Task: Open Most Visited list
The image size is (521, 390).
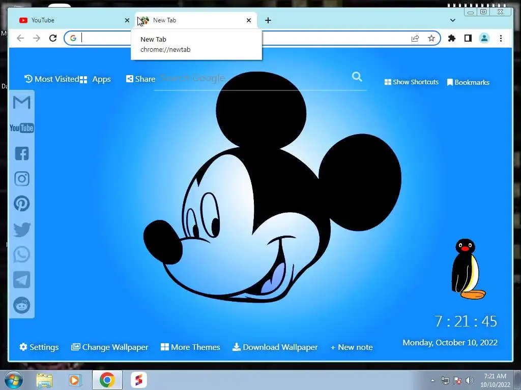Action: click(51, 79)
